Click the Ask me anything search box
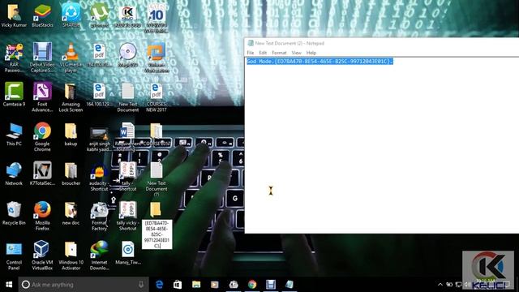The width and height of the screenshot is (519, 292). 84,285
